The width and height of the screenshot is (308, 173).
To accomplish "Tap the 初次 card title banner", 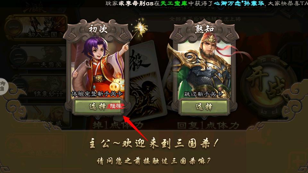I will point(98,29).
